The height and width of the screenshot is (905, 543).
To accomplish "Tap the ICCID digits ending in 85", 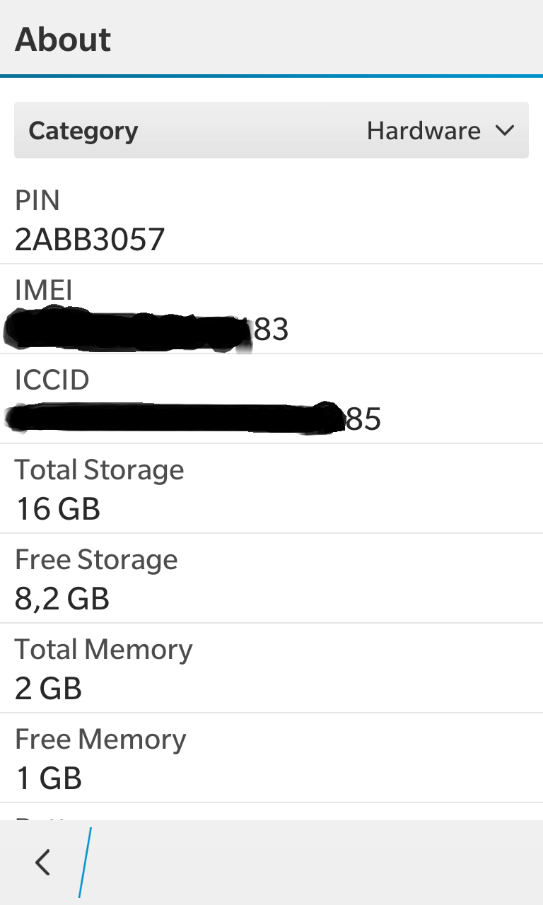I will click(363, 420).
